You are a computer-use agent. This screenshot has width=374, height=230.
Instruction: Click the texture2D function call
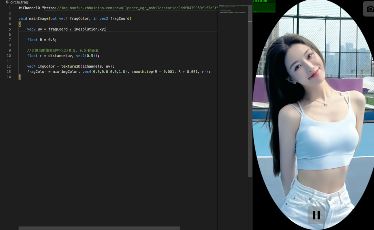pos(71,67)
